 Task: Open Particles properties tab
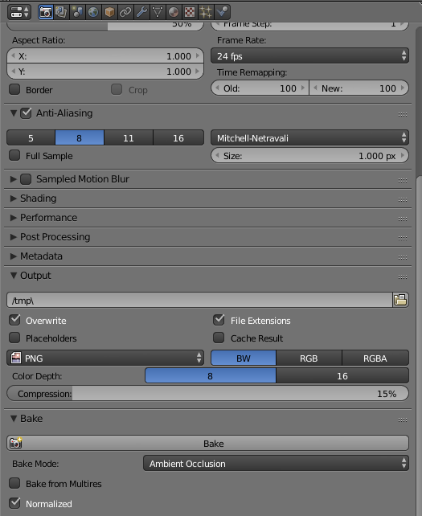(x=206, y=12)
